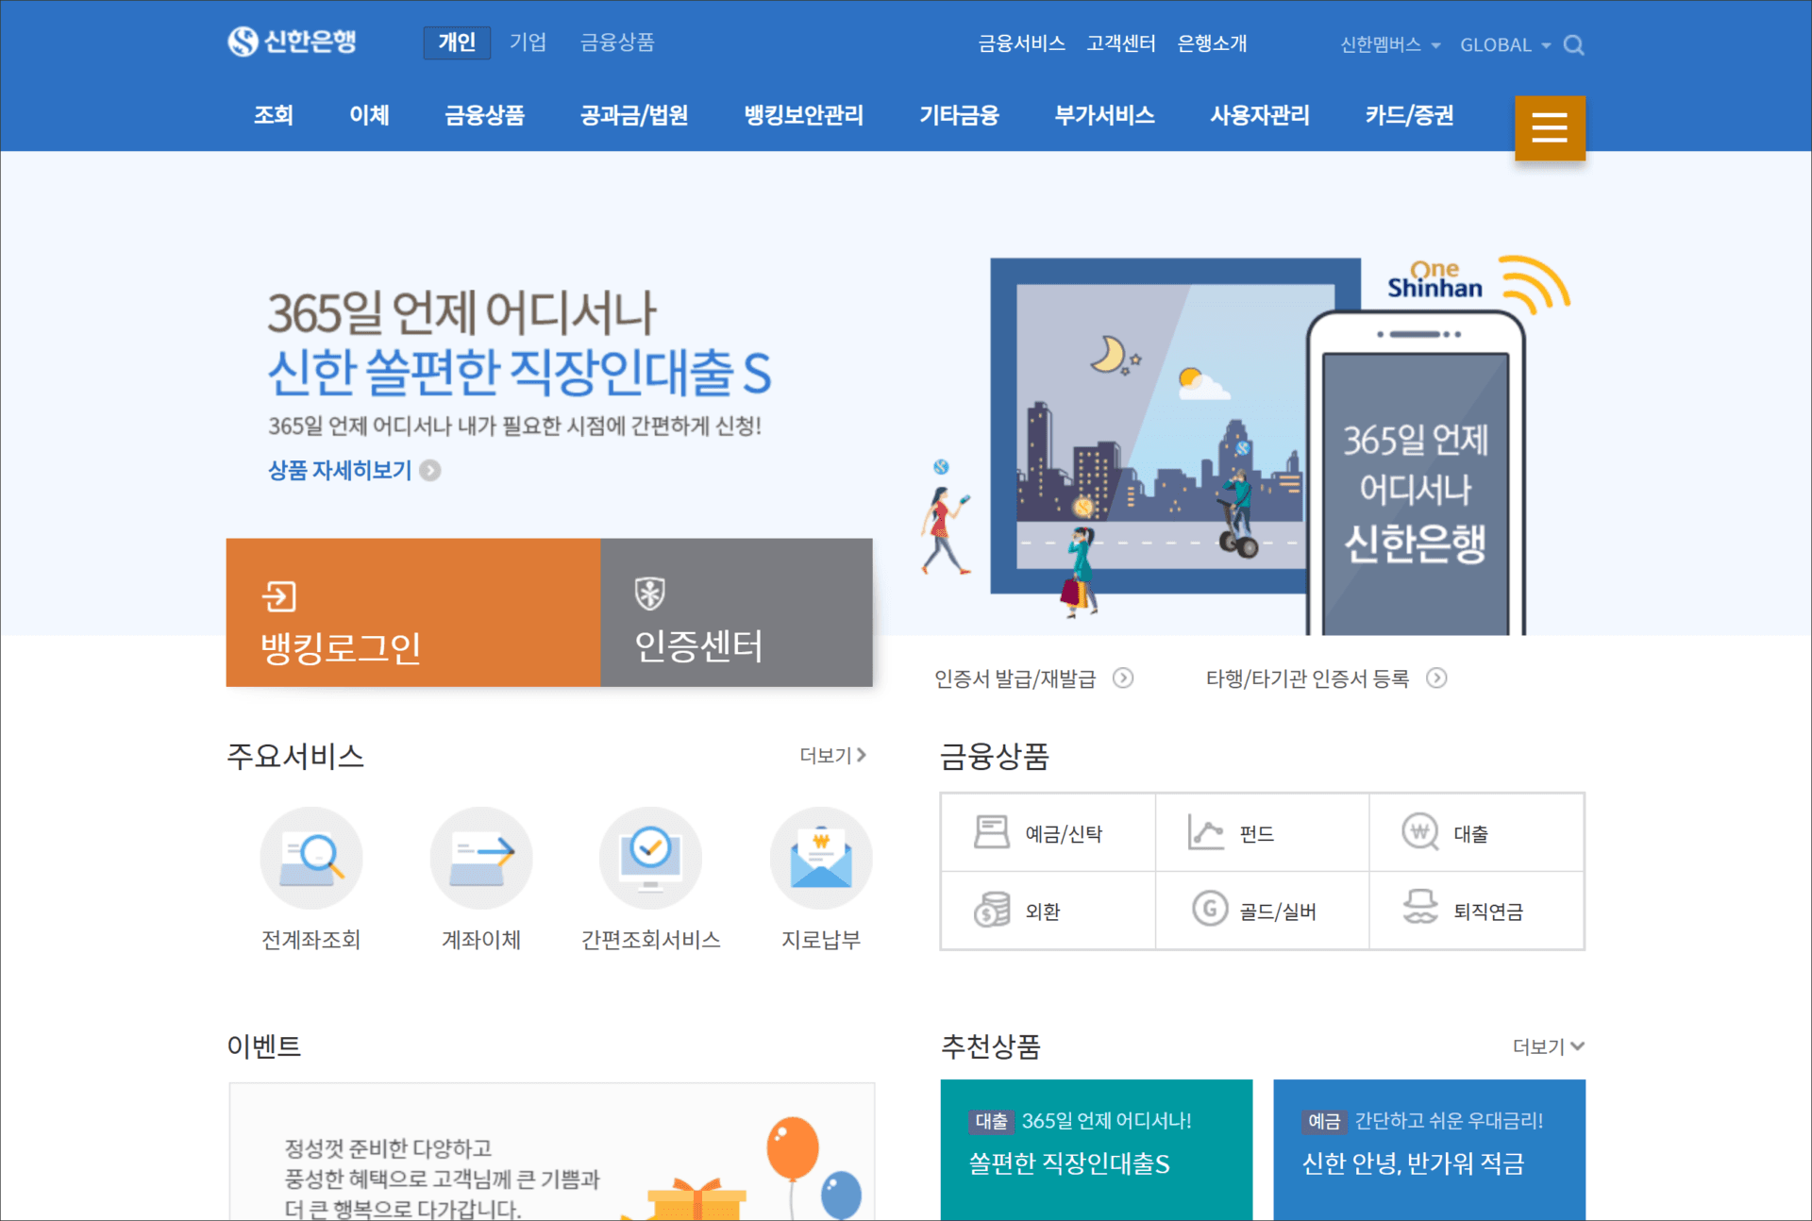Select the 금융상품 top tab

pyautogui.click(x=617, y=42)
